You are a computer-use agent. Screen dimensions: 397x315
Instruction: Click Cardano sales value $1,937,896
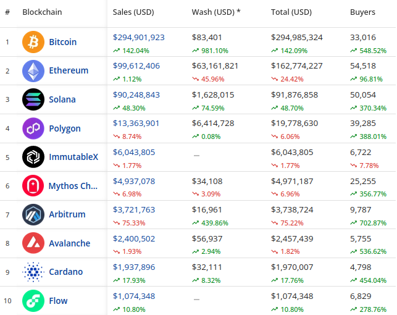tap(134, 267)
